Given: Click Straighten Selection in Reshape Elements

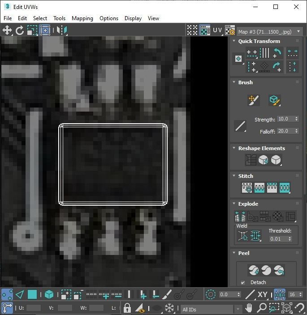Looking at the screenshot, I should 251,160.
